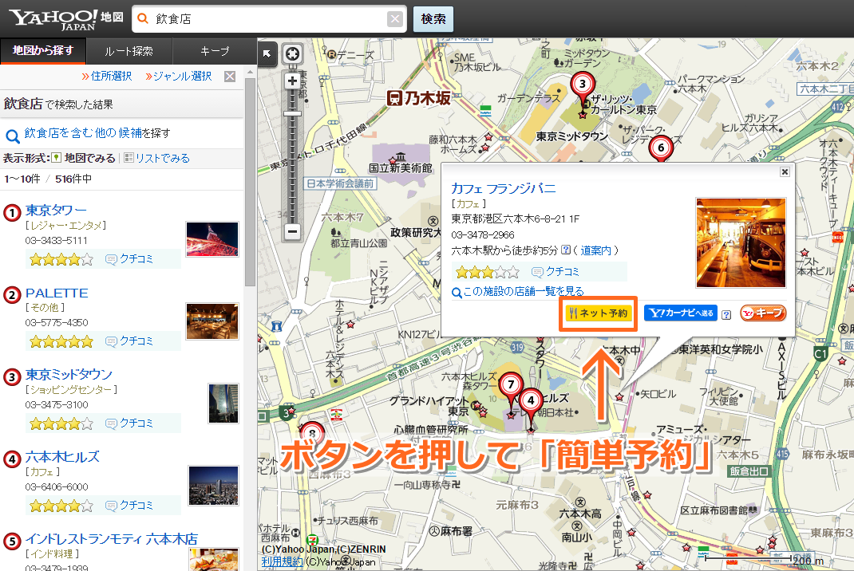Image resolution: width=854 pixels, height=571 pixels.
Task: Click map pin number 6
Action: point(661,148)
